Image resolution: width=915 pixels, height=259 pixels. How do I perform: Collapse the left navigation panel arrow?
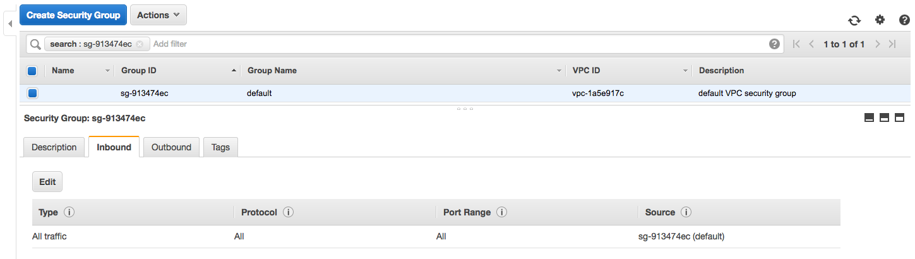click(9, 24)
